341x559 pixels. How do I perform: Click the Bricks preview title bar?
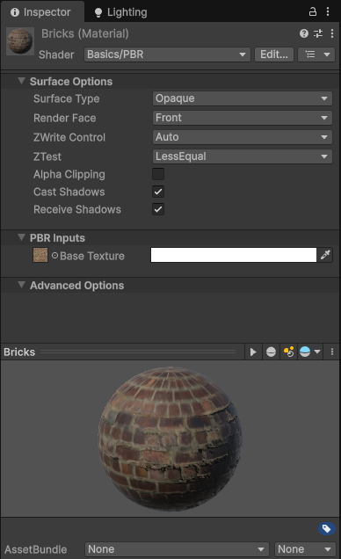pos(122,352)
